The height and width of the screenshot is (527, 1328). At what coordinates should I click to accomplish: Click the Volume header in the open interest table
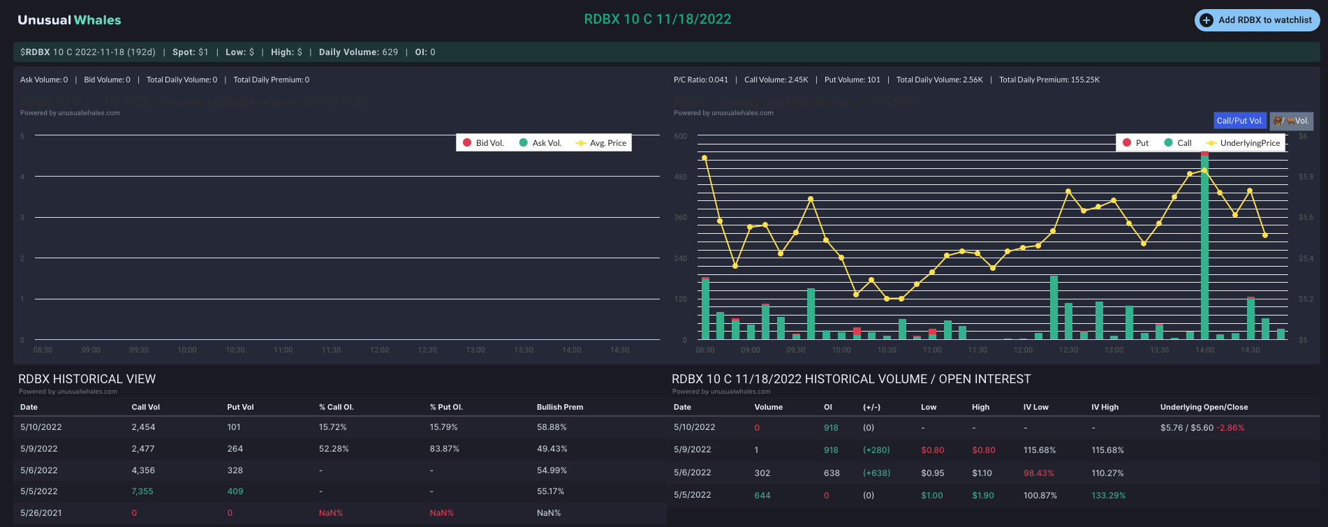click(769, 407)
